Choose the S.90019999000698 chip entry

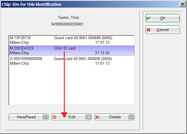pos(26,59)
